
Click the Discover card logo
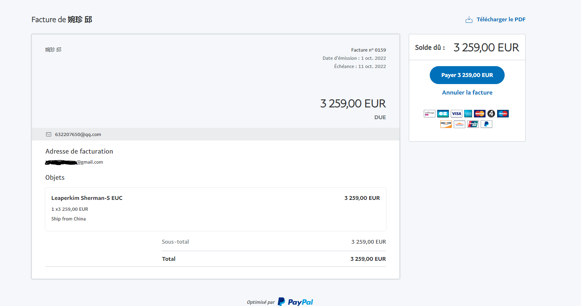tap(446, 124)
